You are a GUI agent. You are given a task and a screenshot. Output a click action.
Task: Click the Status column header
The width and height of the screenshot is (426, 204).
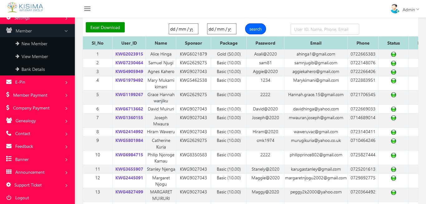[x=394, y=43]
